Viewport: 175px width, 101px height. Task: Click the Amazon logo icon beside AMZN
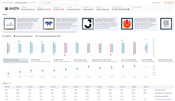[x=6, y=9]
